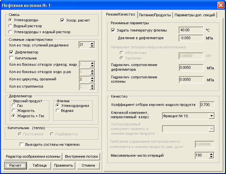
Task: Decrease number of theoretical separation stages
Action: pyautogui.click(x=92, y=46)
